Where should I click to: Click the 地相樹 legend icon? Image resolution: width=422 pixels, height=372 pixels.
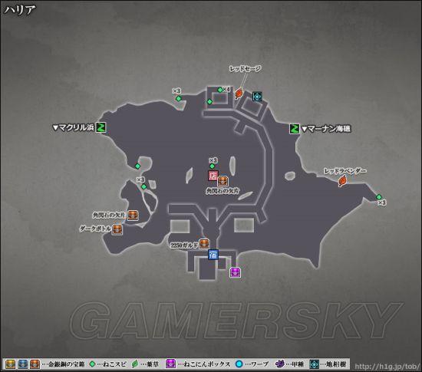pyautogui.click(x=314, y=364)
